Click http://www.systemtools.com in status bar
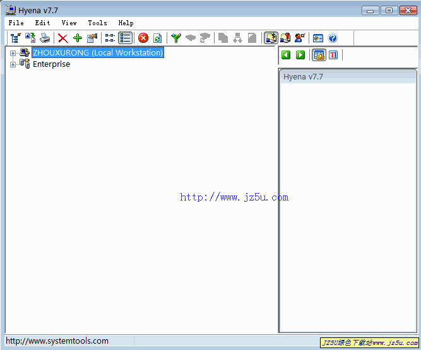Viewport: 421px width, 350px height. [x=57, y=341]
